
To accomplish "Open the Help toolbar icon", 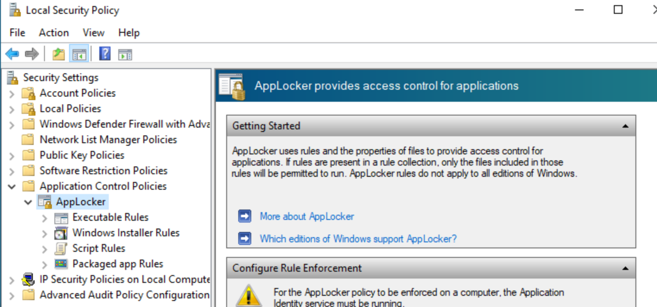I will tap(104, 53).
